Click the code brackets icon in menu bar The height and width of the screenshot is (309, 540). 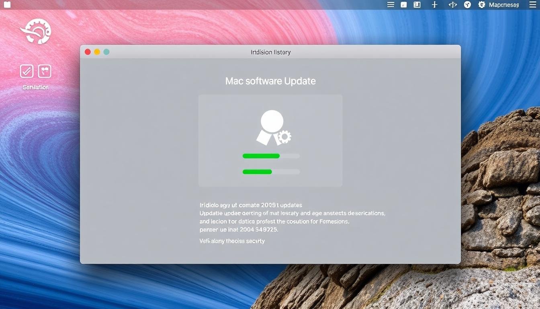(452, 5)
